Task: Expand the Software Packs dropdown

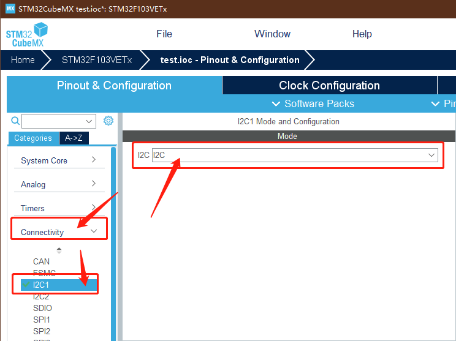Action: pos(313,103)
